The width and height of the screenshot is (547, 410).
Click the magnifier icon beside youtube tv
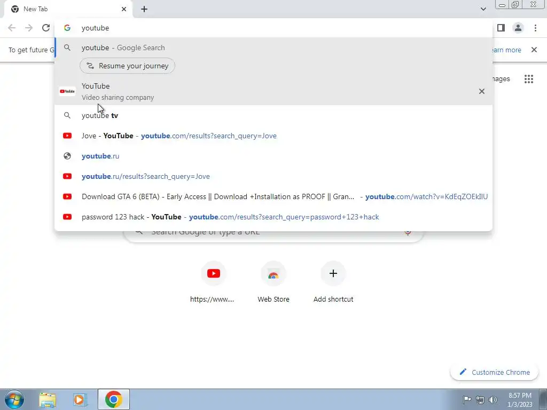tap(67, 115)
